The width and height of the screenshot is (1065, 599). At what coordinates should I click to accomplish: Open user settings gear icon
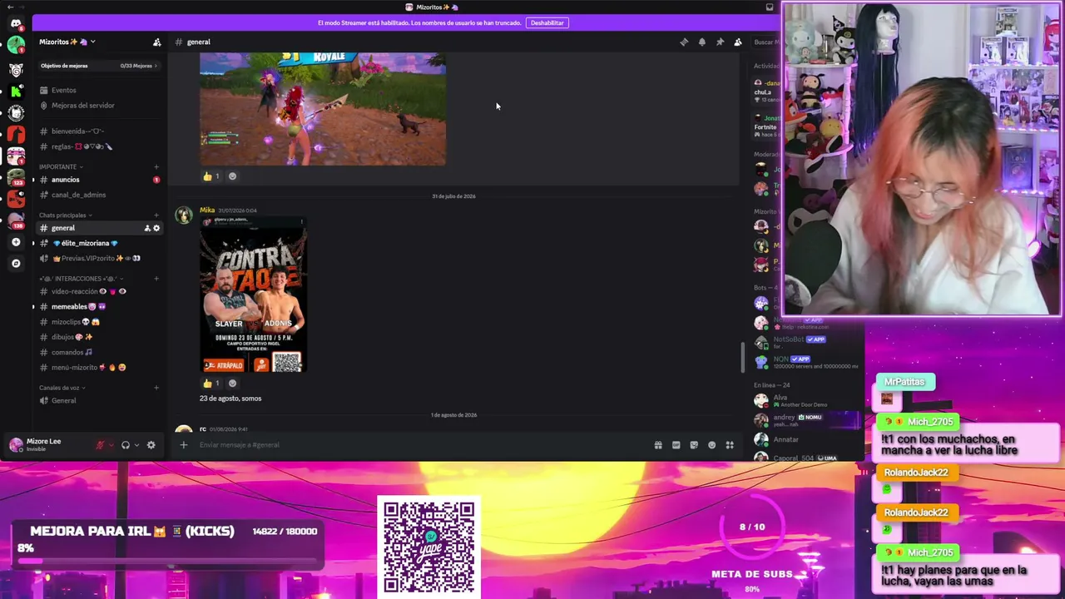[x=151, y=445]
